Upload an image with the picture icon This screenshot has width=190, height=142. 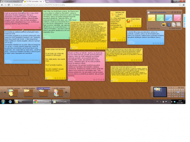pyautogui.click(x=163, y=24)
